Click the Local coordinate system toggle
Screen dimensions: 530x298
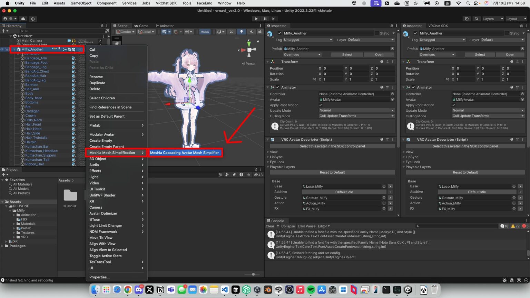click(x=146, y=31)
